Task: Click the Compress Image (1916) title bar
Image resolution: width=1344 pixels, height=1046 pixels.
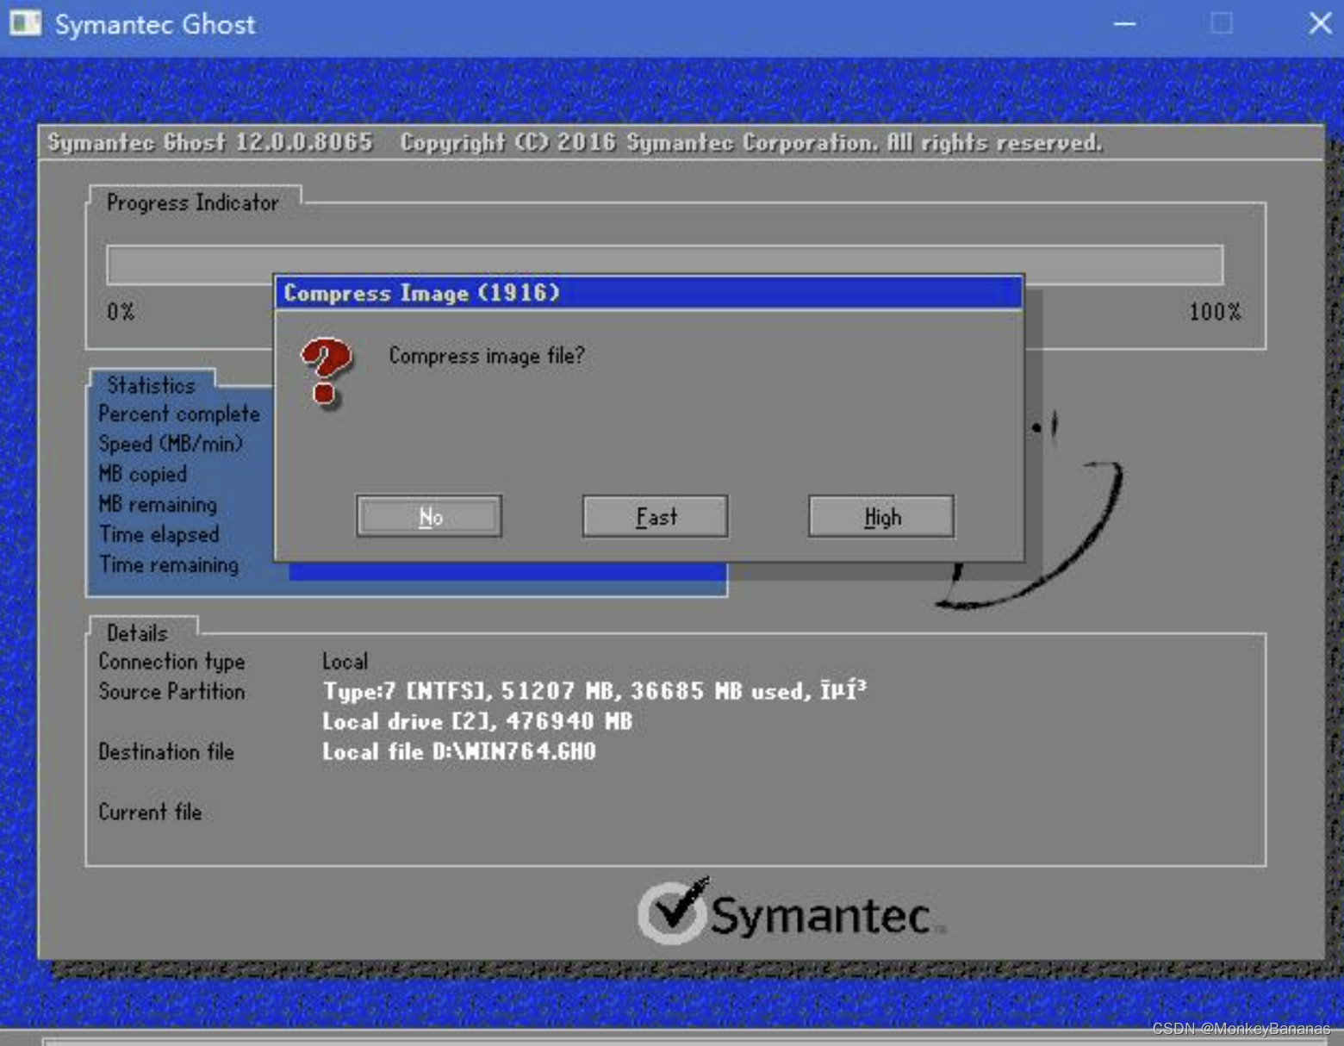Action: point(649,293)
